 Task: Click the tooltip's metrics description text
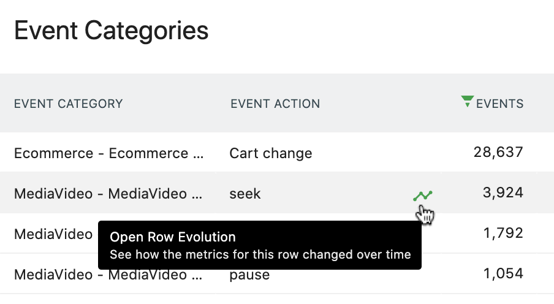coord(260,254)
